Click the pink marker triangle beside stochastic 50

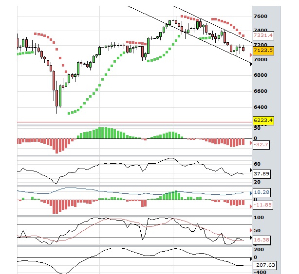251,230
